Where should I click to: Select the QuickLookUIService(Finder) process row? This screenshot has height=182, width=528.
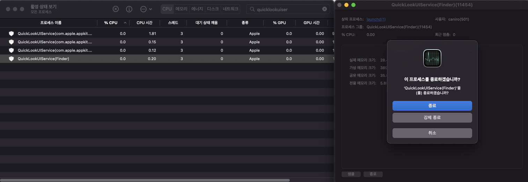(167, 59)
